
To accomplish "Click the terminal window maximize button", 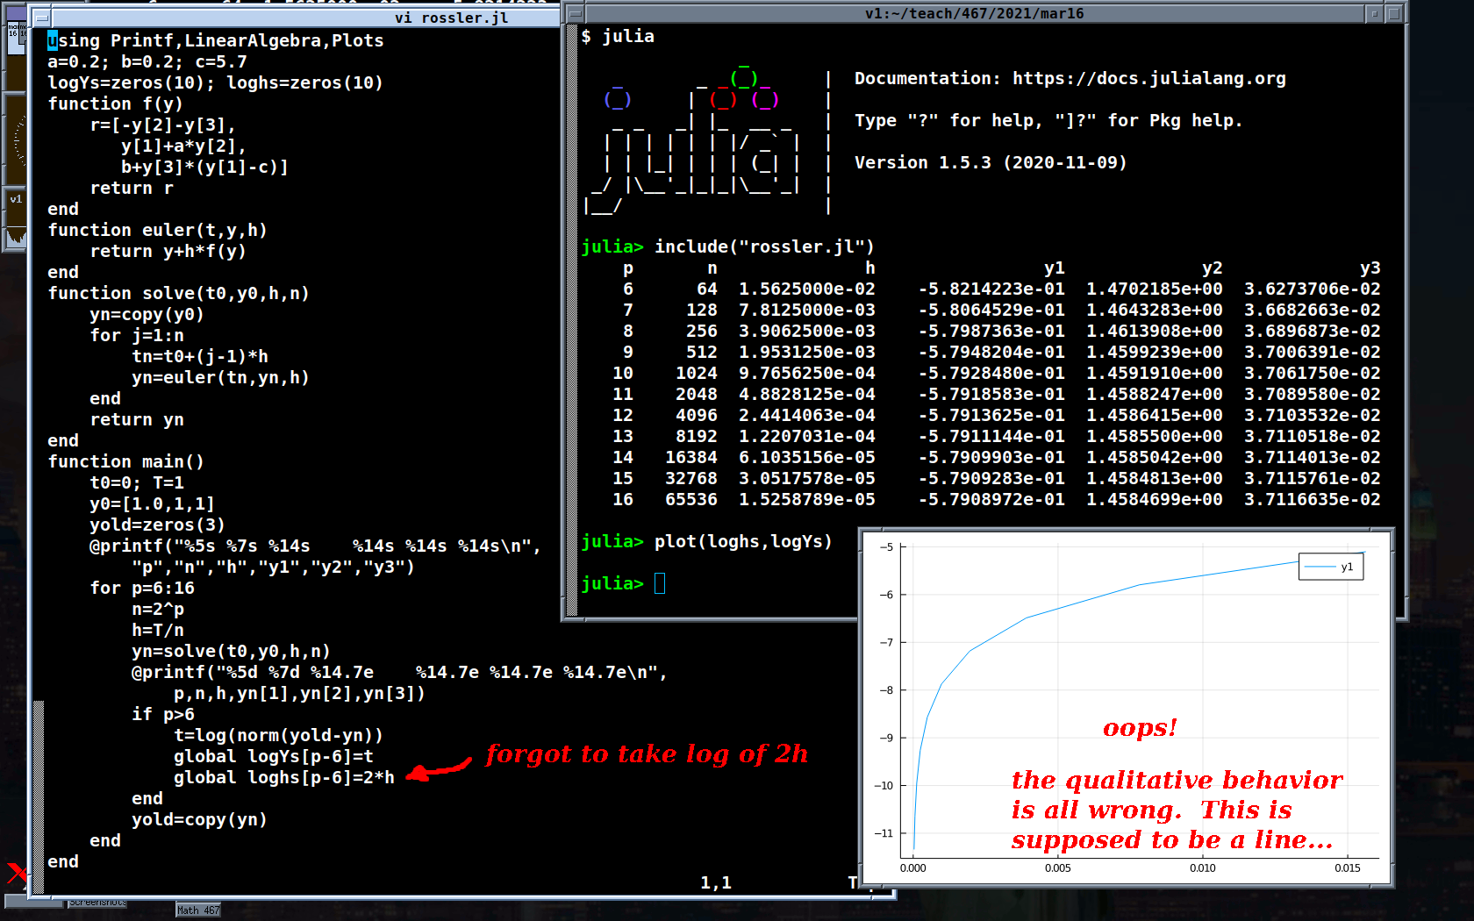I will [1393, 13].
